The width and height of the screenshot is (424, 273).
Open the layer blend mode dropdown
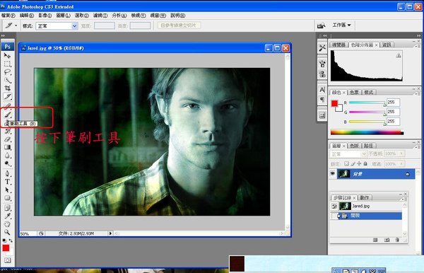coord(348,154)
